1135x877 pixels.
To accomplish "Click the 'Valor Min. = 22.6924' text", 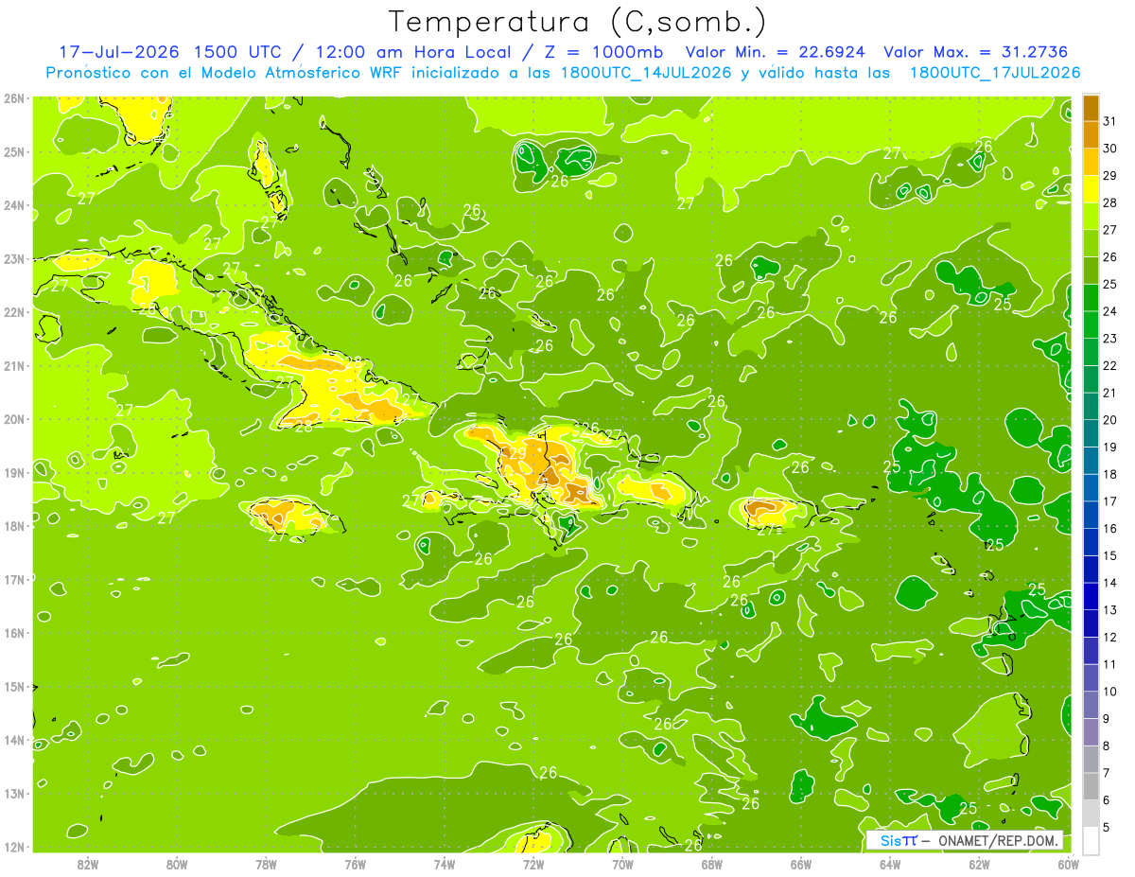I will (x=777, y=52).
